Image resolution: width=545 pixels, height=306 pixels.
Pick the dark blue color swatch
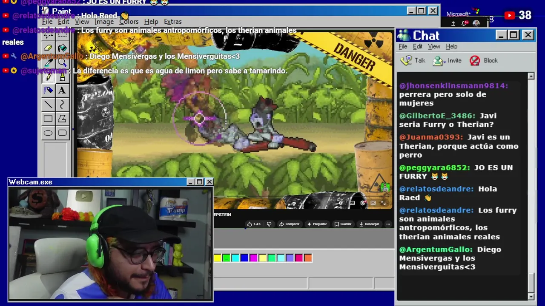(244, 258)
